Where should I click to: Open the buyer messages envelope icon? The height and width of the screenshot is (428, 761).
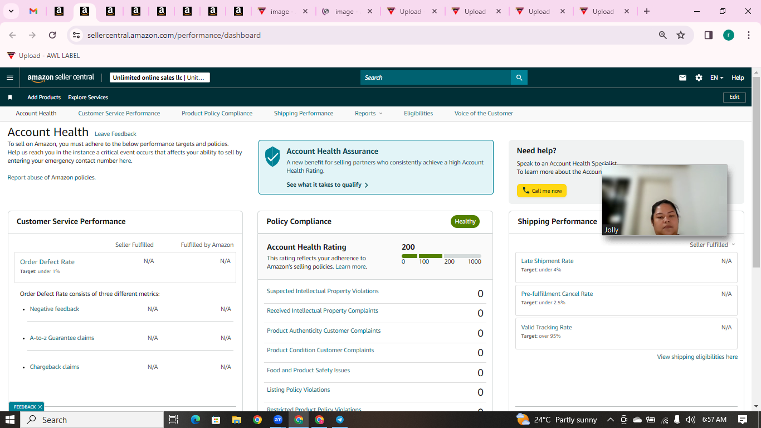[x=682, y=77]
